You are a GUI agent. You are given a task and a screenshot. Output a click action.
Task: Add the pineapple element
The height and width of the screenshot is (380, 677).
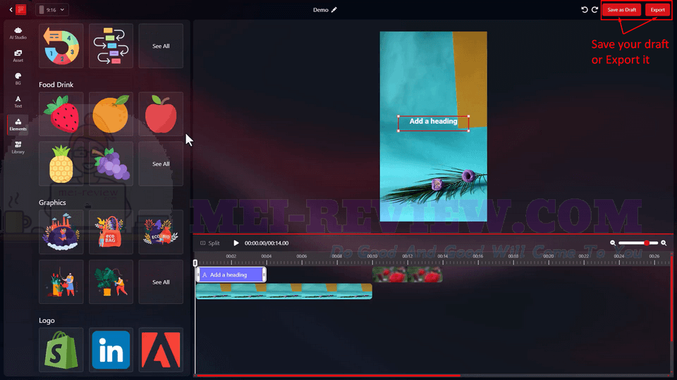coord(61,164)
